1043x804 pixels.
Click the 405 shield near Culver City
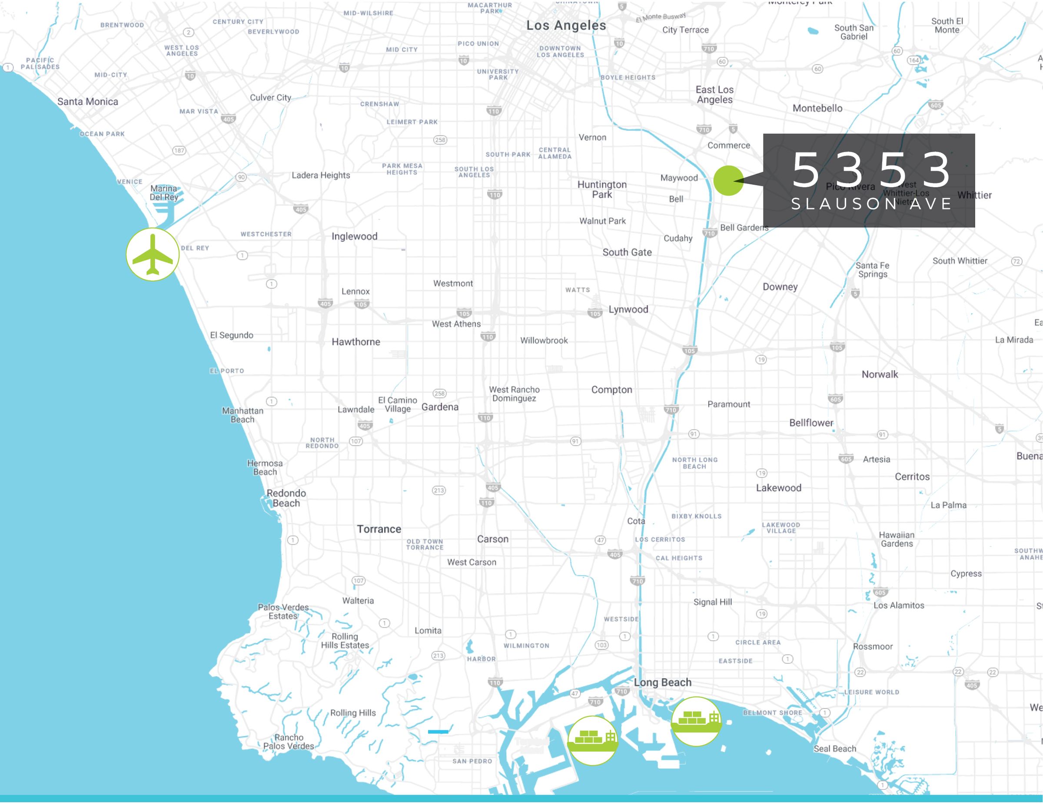(x=228, y=119)
